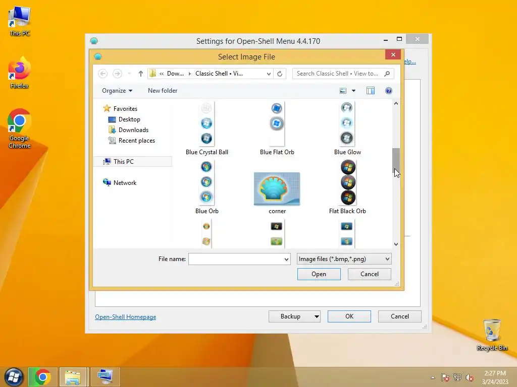Visit the Open-Shell Homepage link
Viewport: 517px width, 387px height.
pyautogui.click(x=126, y=317)
